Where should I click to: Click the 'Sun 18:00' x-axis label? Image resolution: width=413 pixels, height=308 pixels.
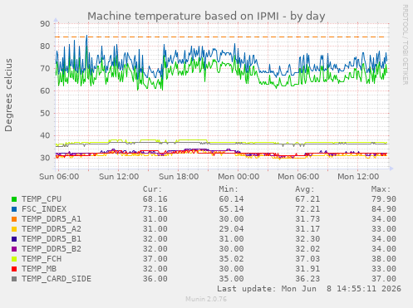(x=179, y=177)
